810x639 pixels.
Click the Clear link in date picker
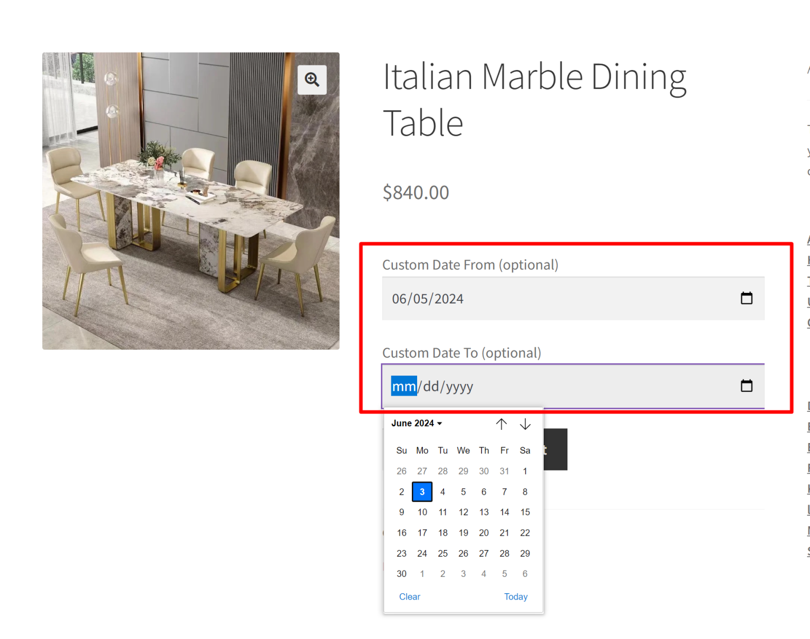click(409, 596)
